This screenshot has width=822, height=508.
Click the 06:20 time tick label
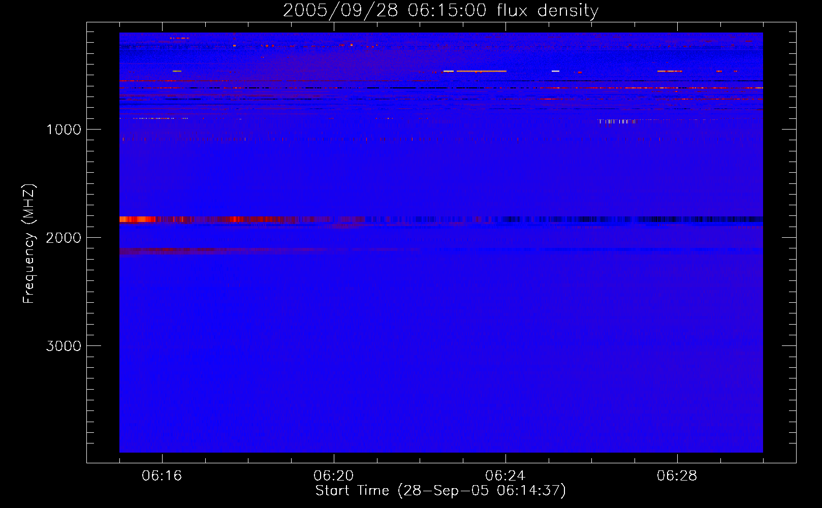(333, 476)
